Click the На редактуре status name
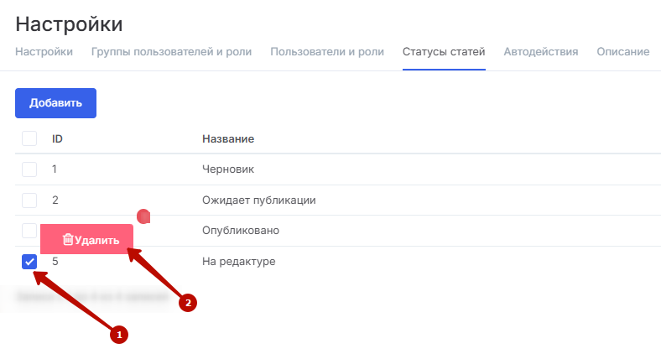The image size is (661, 354). pos(239,262)
